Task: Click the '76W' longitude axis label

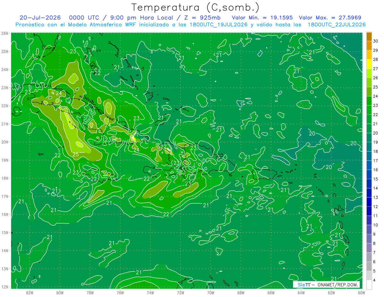Action: pos(120,293)
